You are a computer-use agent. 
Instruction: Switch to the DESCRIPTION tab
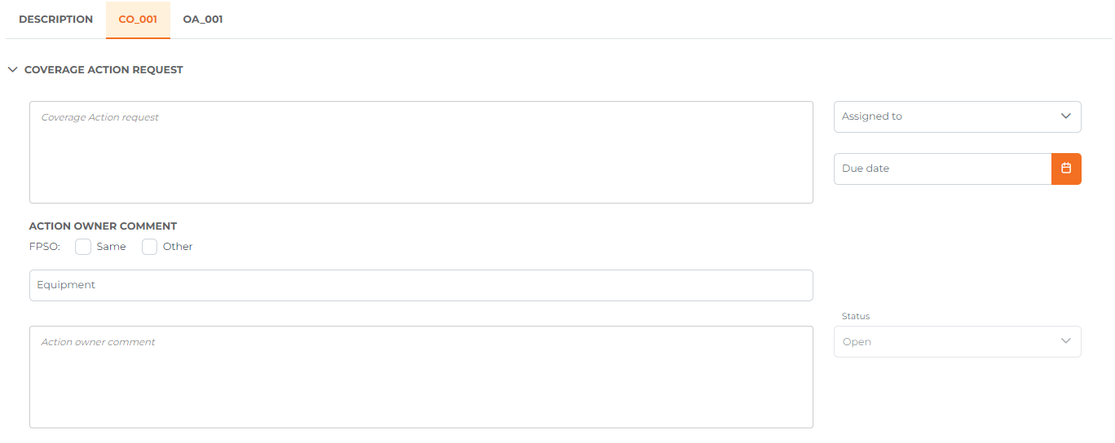pos(55,20)
